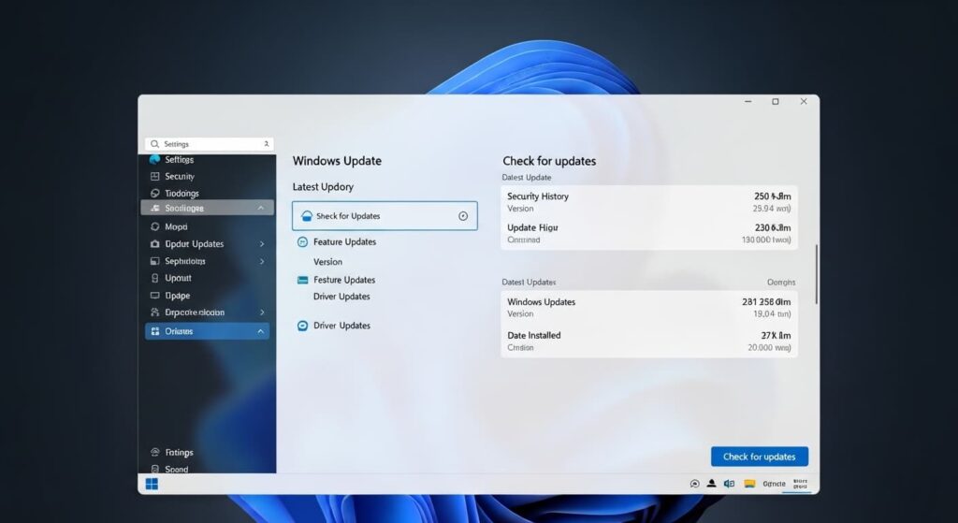Open the Security History row
The width and height of the screenshot is (958, 523).
point(649,202)
